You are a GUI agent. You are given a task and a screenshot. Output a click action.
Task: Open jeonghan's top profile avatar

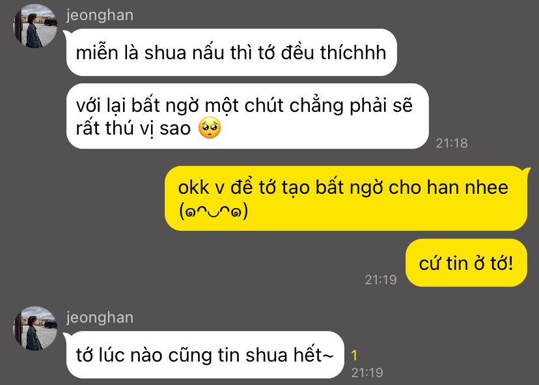click(35, 26)
